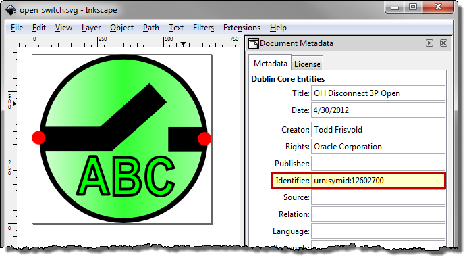Click the Title field 'OH Disconnect 3P Open'

tap(378, 93)
